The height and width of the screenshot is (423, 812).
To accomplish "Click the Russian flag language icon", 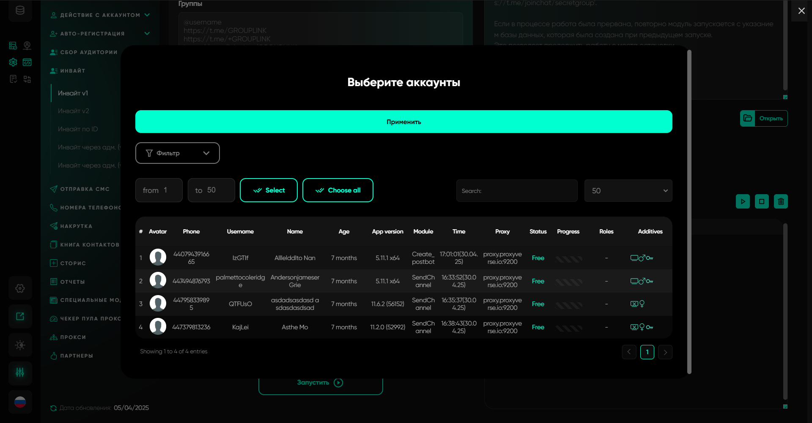I will click(20, 402).
